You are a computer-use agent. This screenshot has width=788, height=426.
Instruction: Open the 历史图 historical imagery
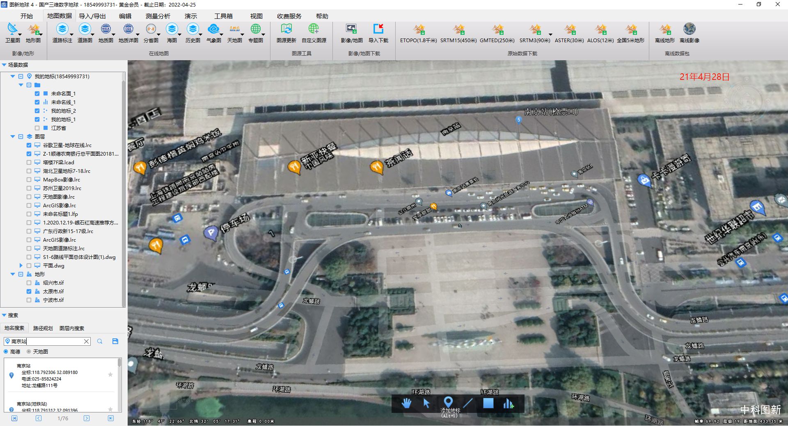pyautogui.click(x=192, y=33)
